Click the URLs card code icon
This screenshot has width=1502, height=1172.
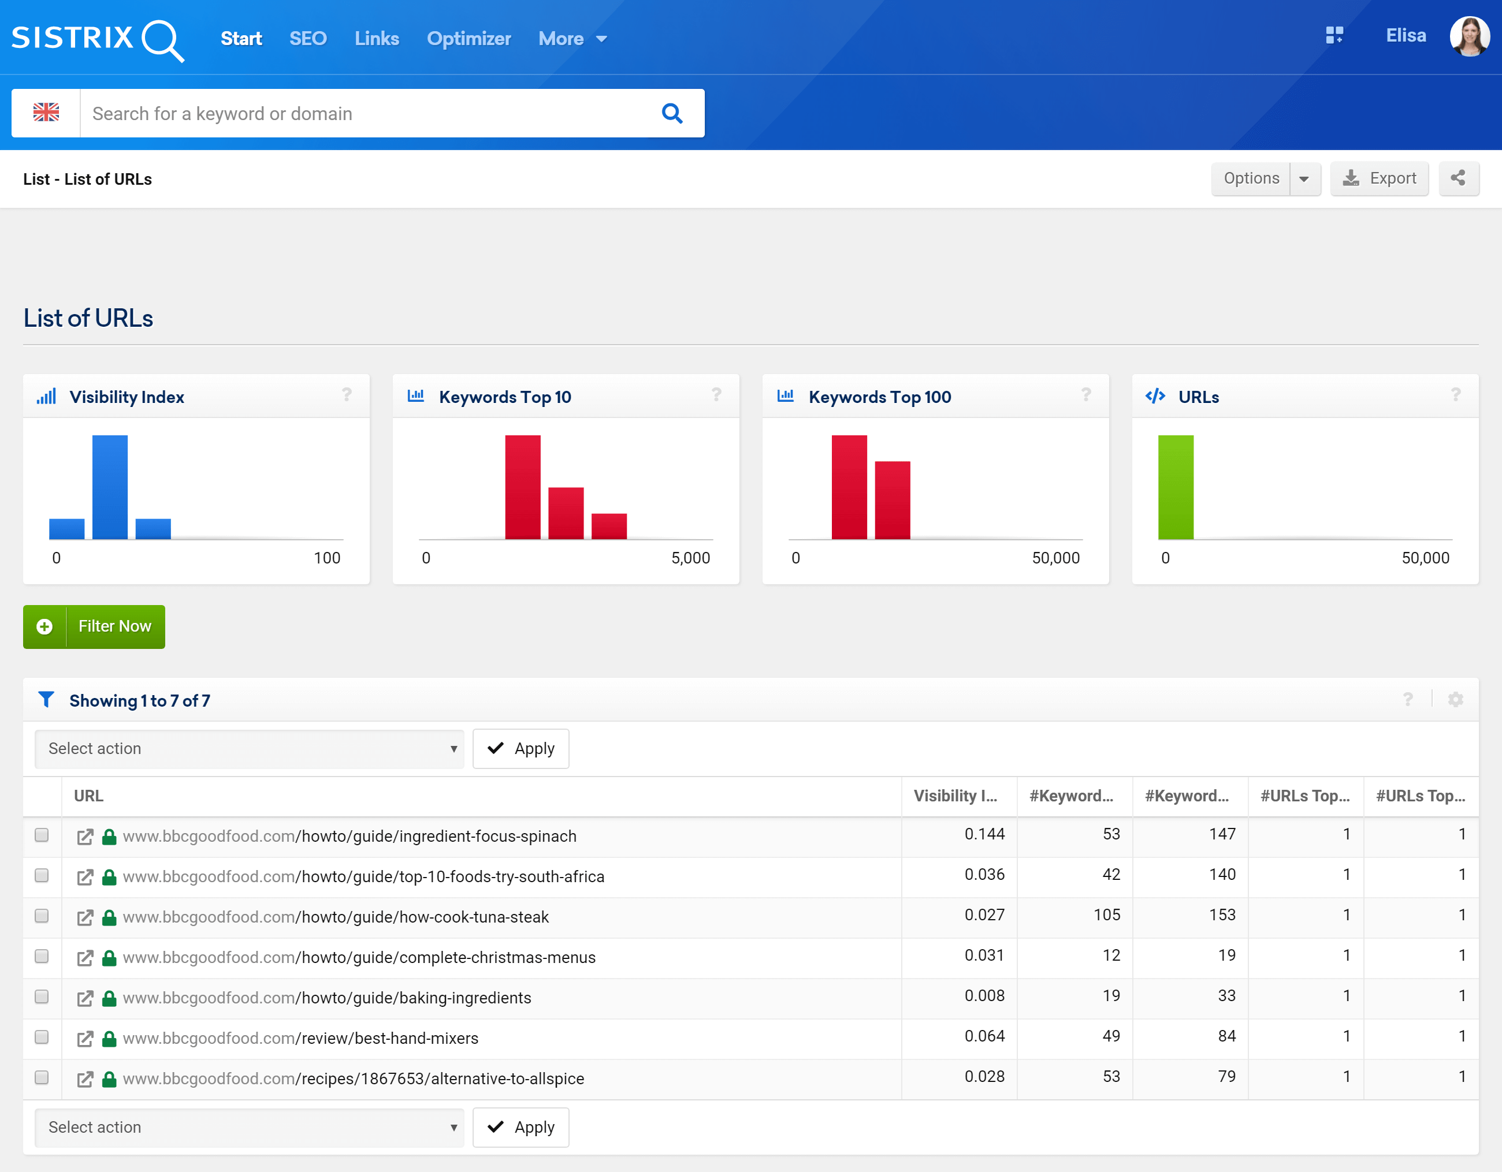(x=1155, y=396)
